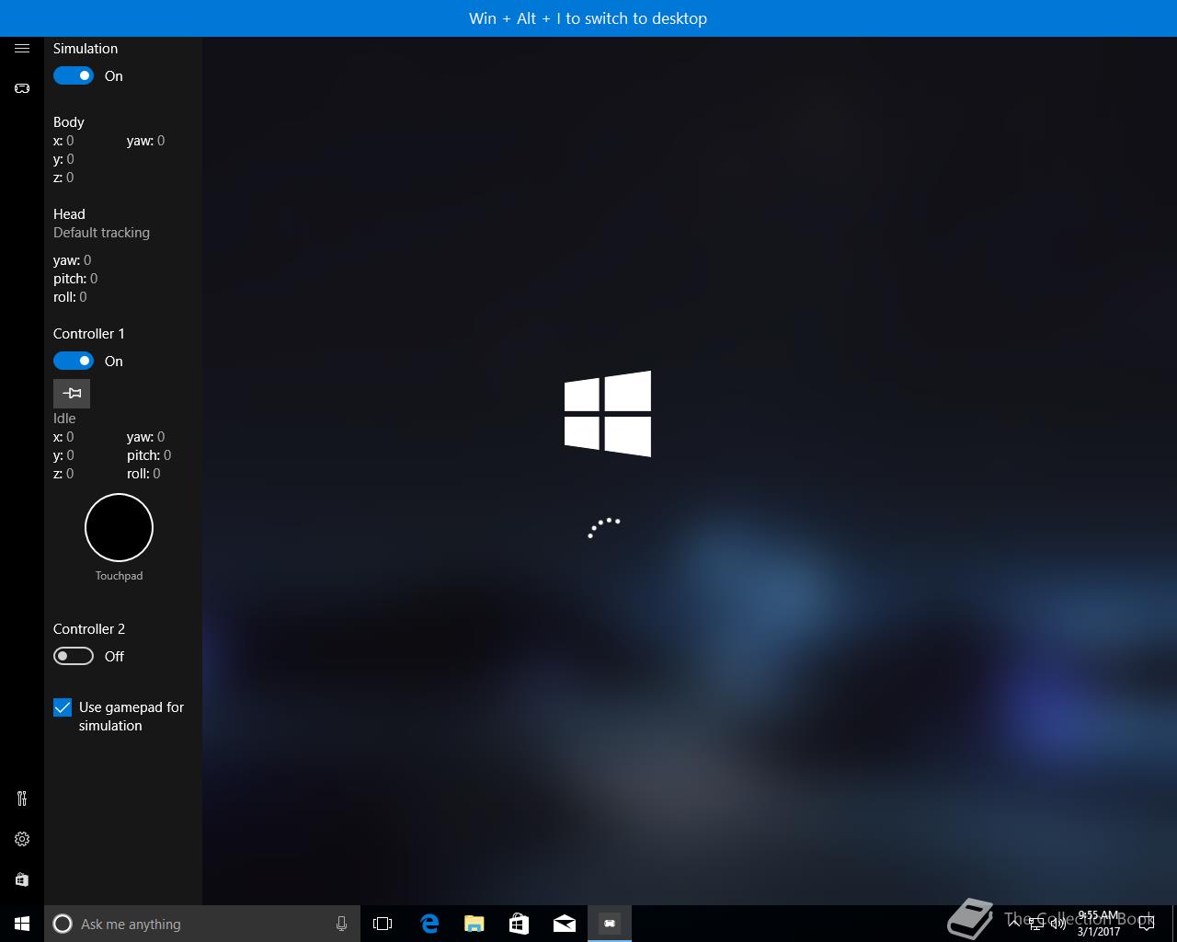The width and height of the screenshot is (1177, 942).
Task: Click the 'Idle' status text
Action: coord(64,419)
